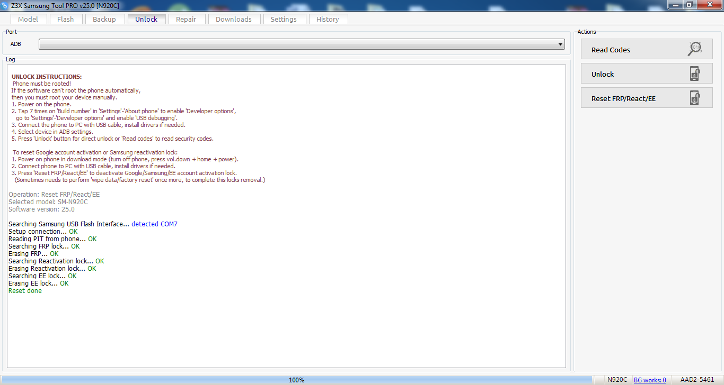The width and height of the screenshot is (724, 385).
Task: Click 'Erasing EE lock... OK' log line
Action: pyautogui.click(x=39, y=283)
